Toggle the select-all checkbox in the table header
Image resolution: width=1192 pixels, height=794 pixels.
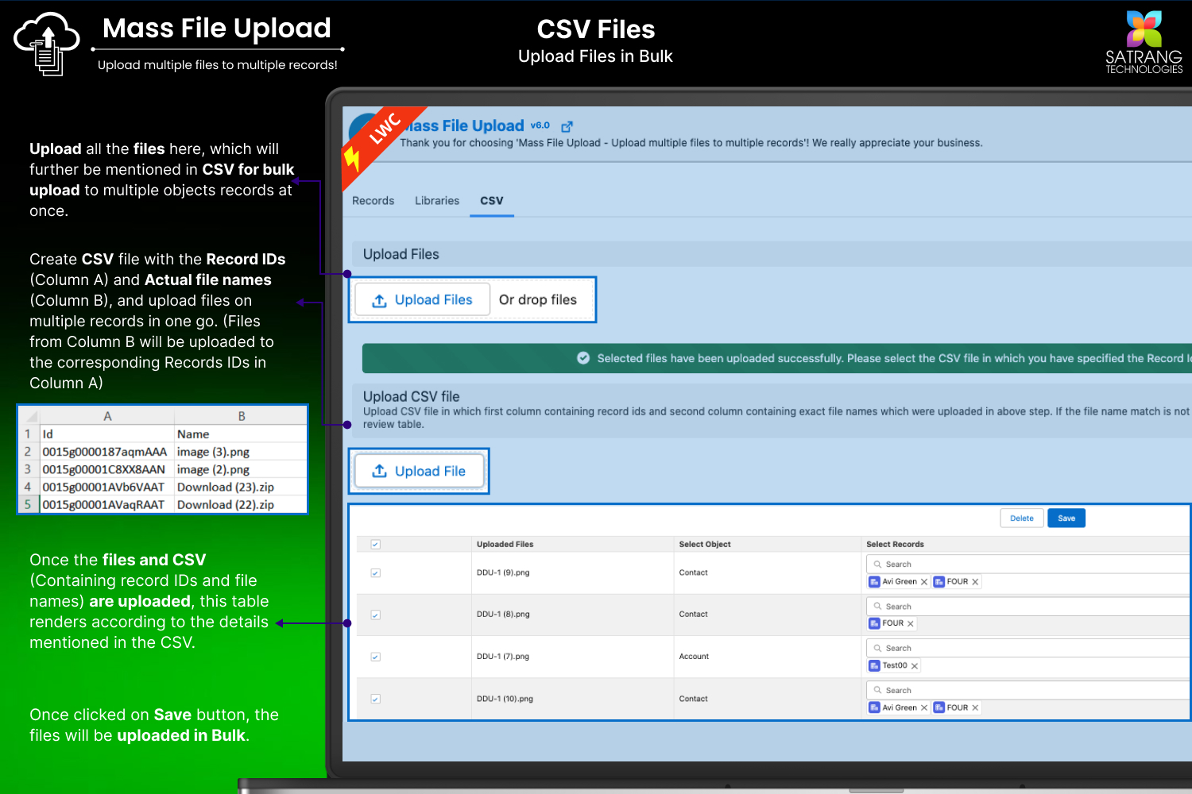coord(376,545)
